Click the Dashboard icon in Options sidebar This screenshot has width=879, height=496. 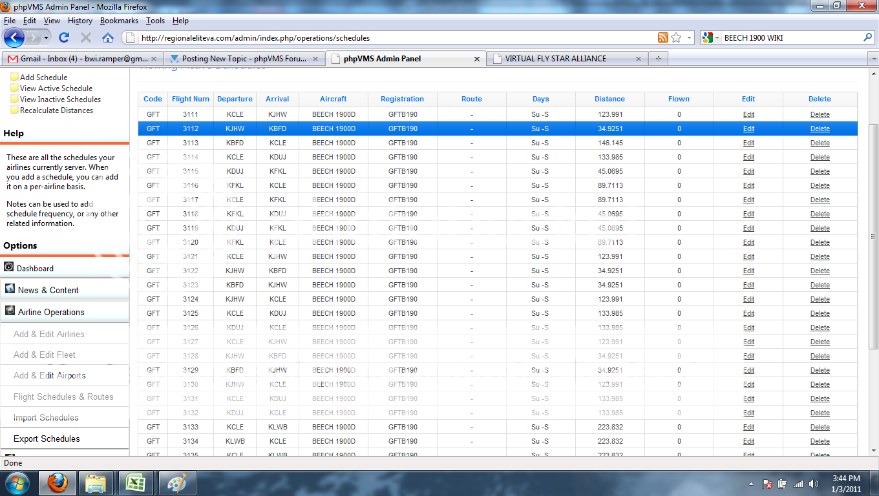pos(9,267)
